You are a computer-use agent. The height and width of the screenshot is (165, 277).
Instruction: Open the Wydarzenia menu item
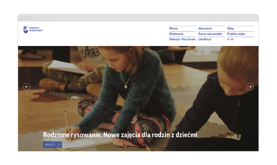[176, 34]
